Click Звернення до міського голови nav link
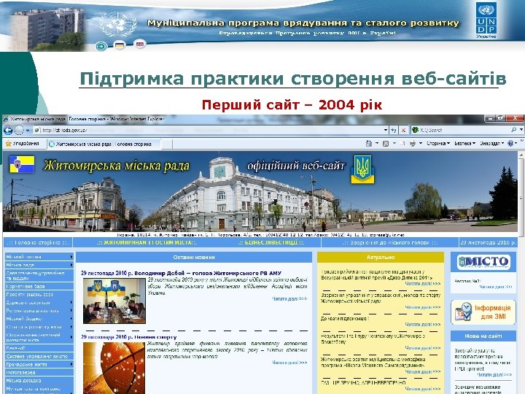525x394 pixels. 389,242
